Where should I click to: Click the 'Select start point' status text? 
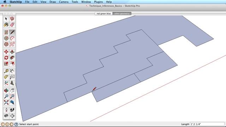coord(29,124)
